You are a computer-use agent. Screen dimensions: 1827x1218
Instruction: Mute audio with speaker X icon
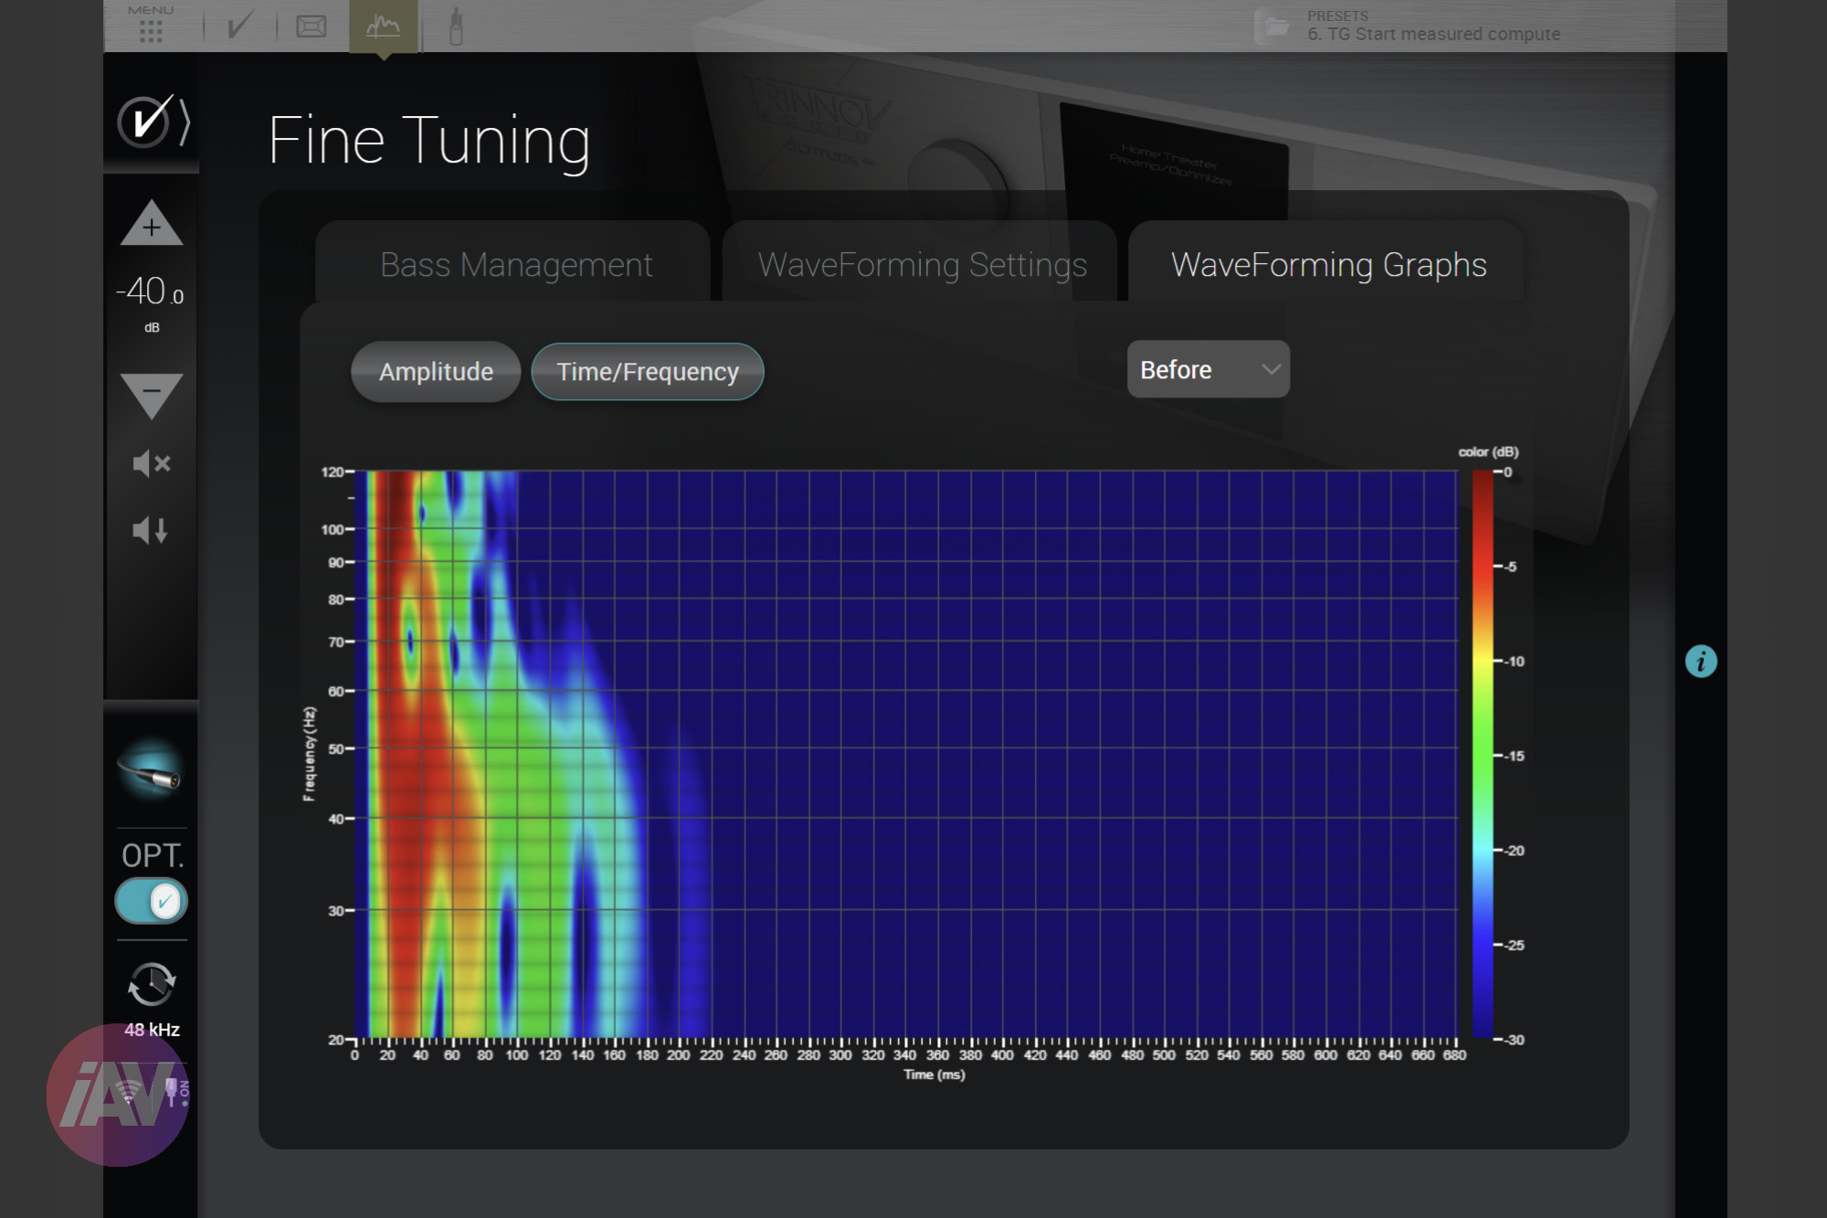pos(152,463)
